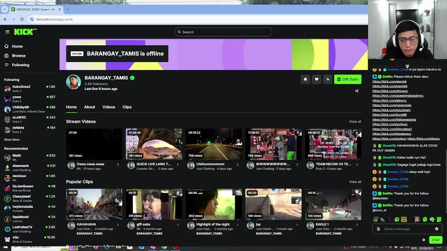Go back with browser back arrow

(5, 19)
